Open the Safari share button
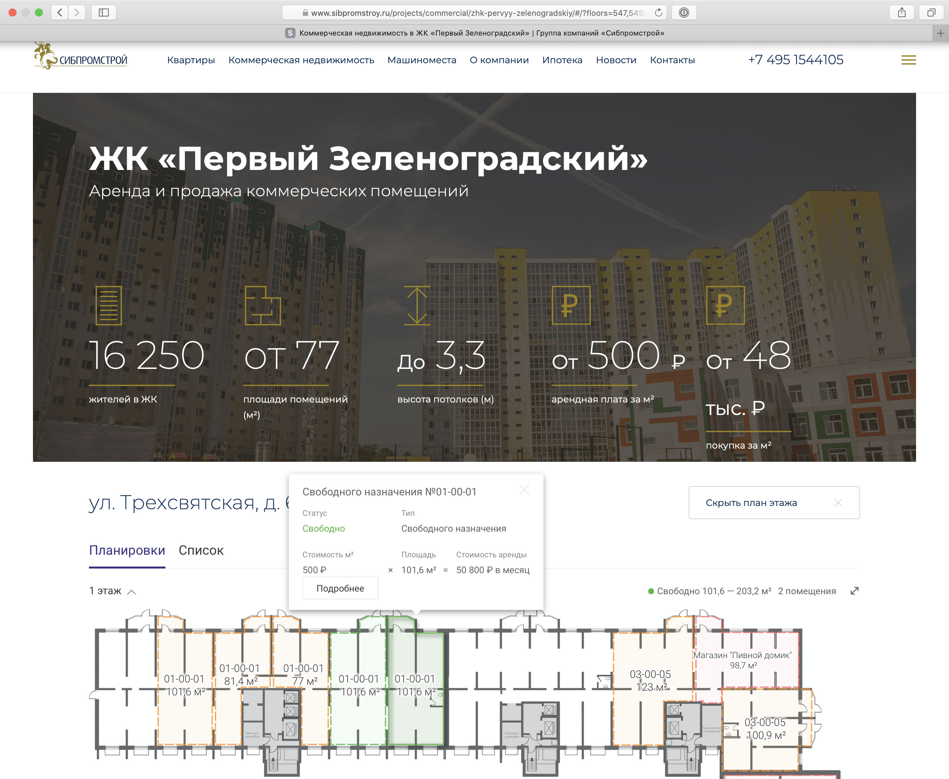The image size is (949, 779). [x=902, y=13]
